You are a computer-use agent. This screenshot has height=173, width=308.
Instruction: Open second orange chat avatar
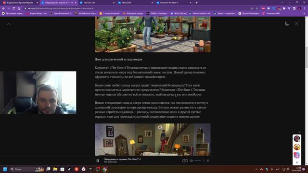click(x=297, y=147)
